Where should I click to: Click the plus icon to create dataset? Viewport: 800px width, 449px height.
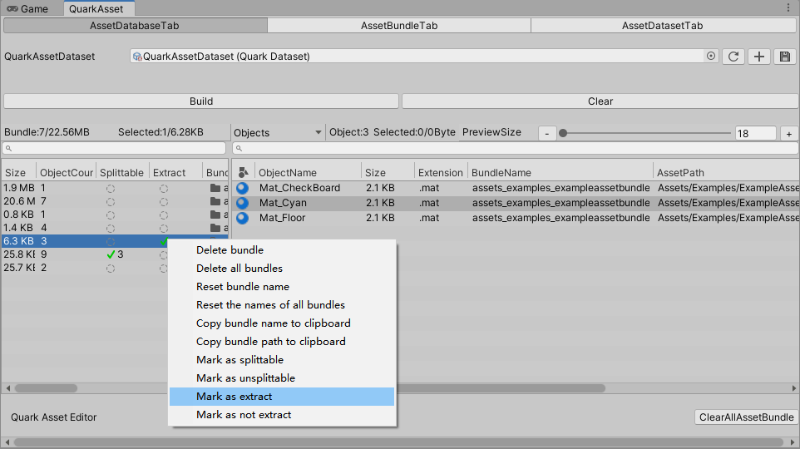[759, 57]
